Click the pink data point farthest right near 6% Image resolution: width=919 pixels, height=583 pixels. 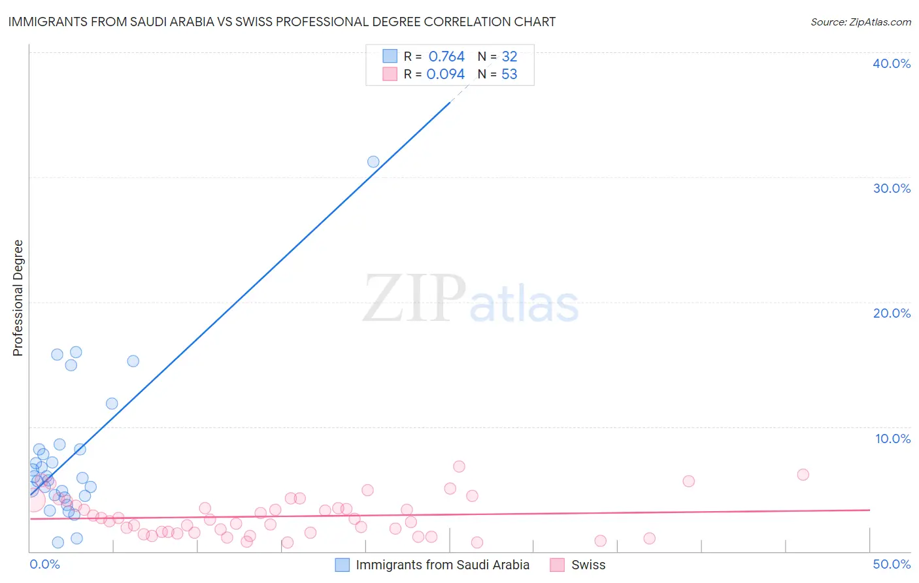[803, 475]
